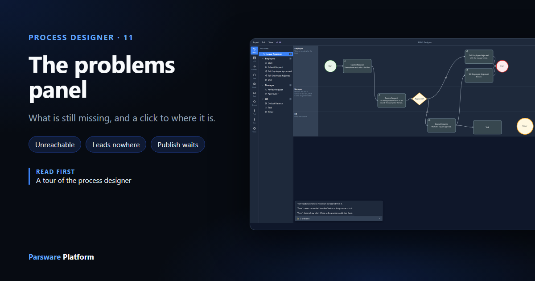Collapse the HR group in outline

263,99
